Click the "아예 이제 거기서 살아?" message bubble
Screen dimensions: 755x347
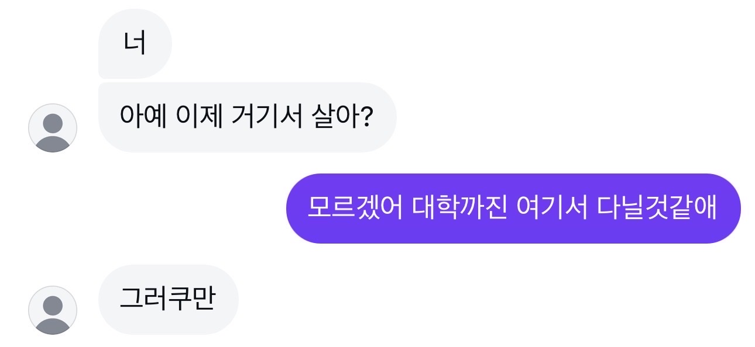point(247,117)
